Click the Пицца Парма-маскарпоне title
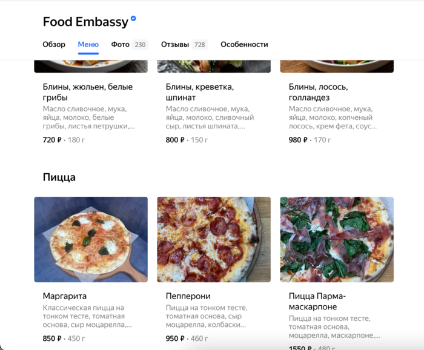The image size is (424, 350). 317,302
